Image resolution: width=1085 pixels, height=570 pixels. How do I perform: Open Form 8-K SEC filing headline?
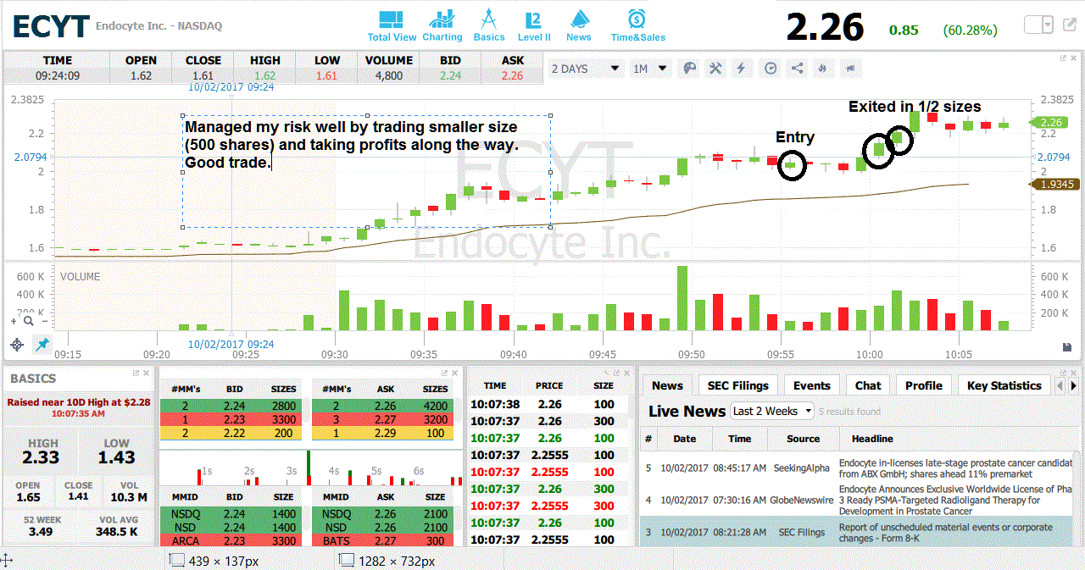[945, 533]
